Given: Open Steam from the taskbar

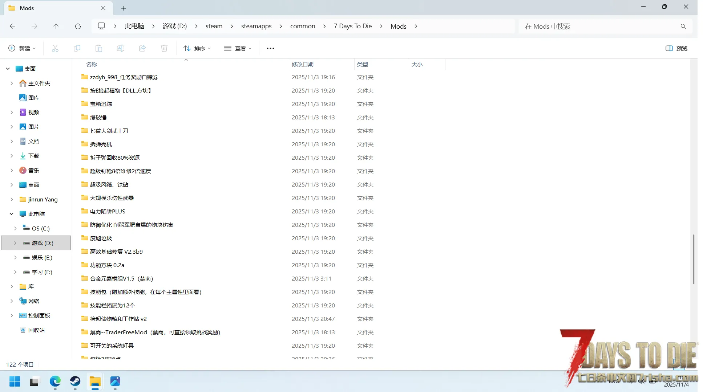Looking at the screenshot, I should (x=75, y=381).
